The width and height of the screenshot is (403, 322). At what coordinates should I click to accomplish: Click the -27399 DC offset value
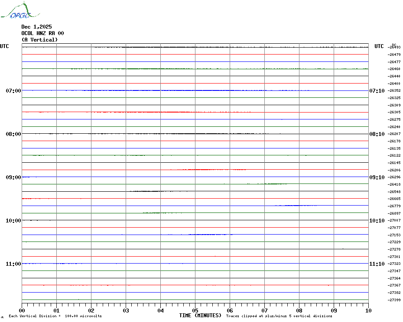click(394, 300)
